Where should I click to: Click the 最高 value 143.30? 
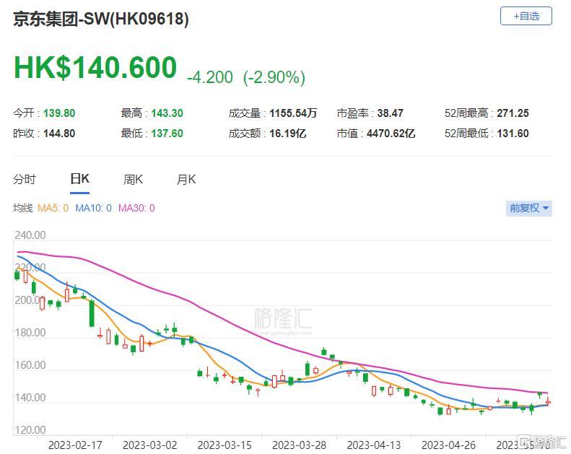click(167, 113)
